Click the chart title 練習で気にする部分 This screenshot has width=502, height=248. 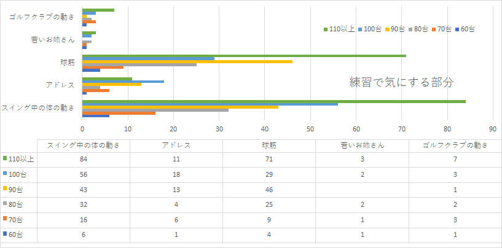tap(401, 82)
